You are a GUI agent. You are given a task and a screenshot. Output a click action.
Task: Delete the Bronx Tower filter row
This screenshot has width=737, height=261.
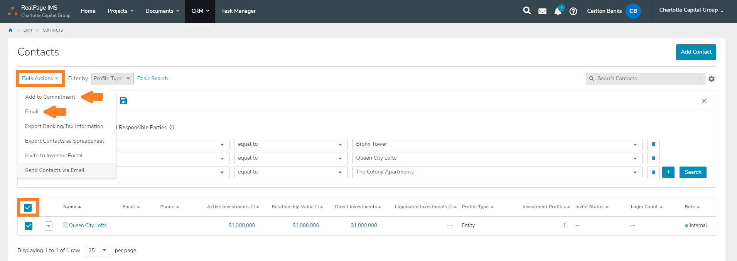653,144
